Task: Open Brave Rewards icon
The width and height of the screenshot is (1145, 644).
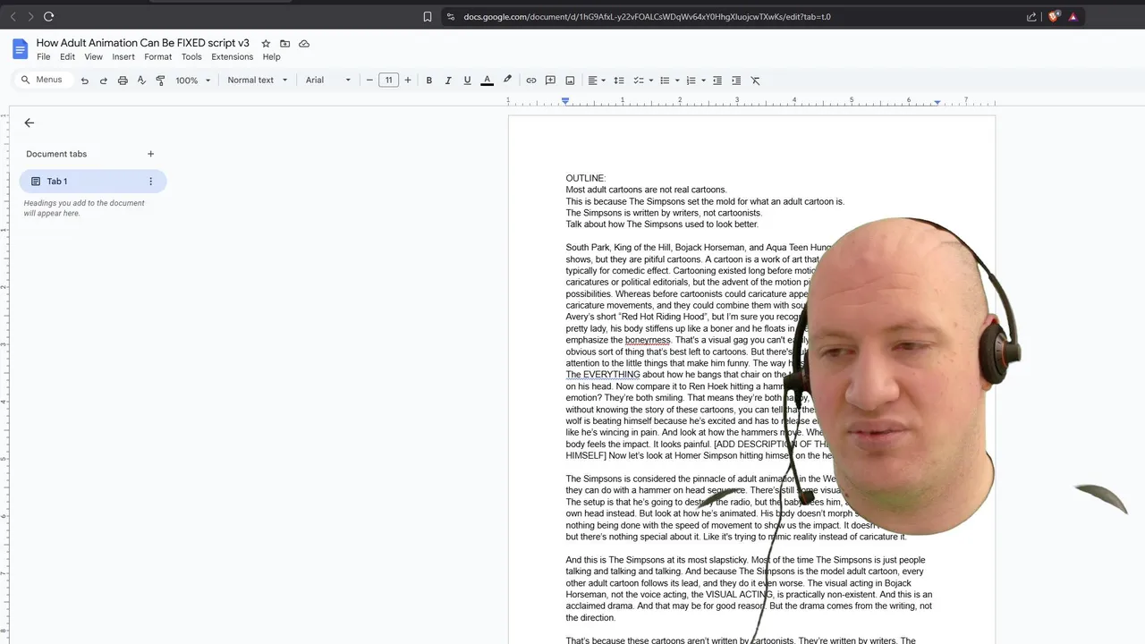Action: pyautogui.click(x=1073, y=16)
